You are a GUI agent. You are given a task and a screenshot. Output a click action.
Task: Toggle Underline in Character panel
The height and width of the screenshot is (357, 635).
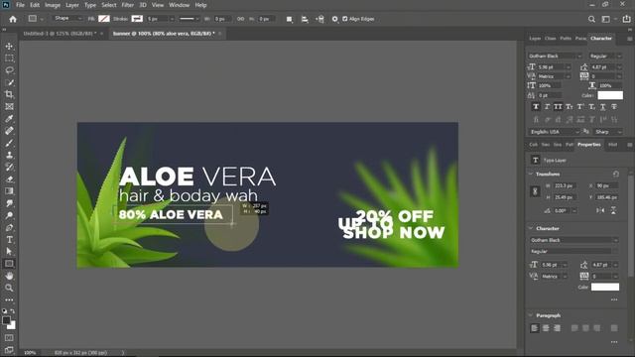[603, 107]
